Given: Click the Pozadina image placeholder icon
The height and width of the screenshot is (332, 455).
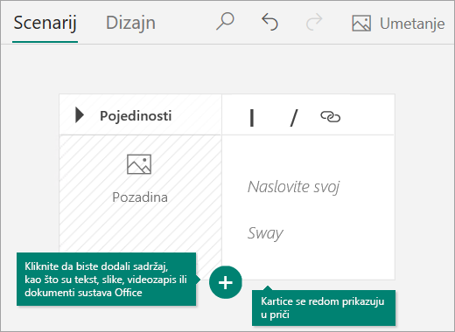Looking at the screenshot, I should point(139,164).
